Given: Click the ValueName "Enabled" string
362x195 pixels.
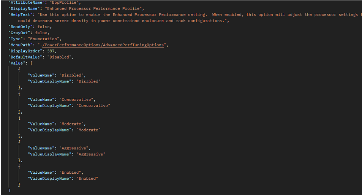Looking at the screenshot, I should pos(71,173).
